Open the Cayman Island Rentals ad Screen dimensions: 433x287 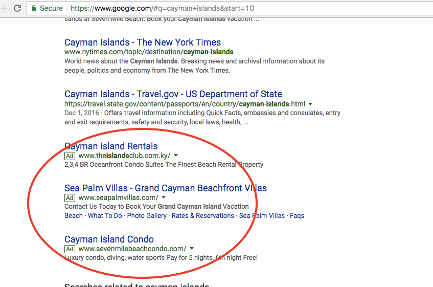point(111,146)
